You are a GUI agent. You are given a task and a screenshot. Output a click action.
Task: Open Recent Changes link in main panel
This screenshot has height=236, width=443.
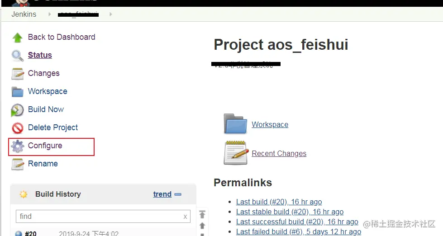tap(279, 153)
